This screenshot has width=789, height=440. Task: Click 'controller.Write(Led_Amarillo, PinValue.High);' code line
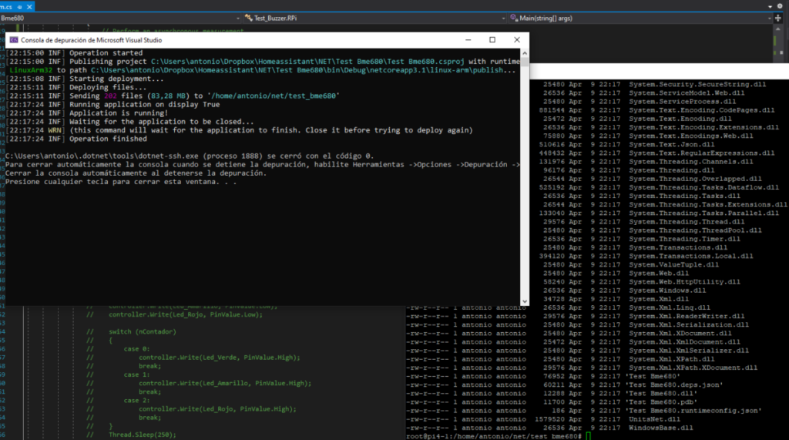coord(225,383)
